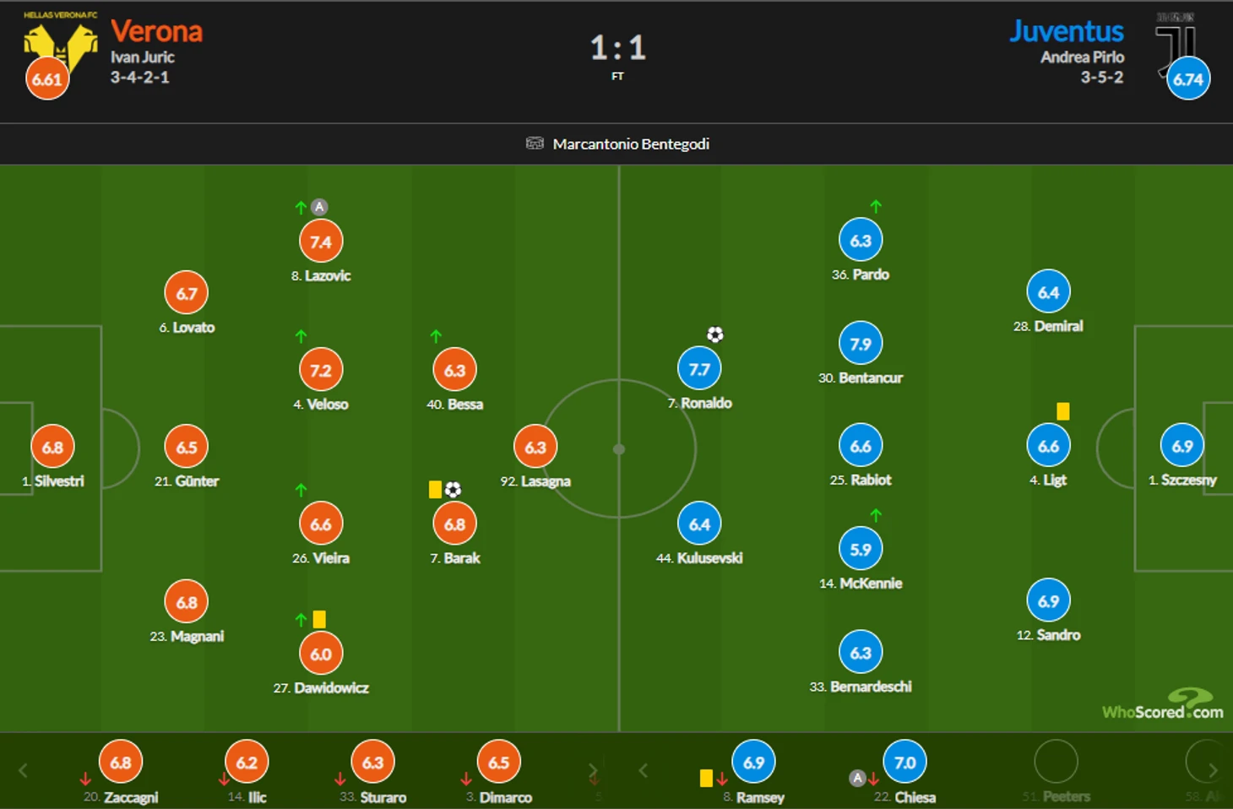Select Bentancur's 7.9 rating badge
1233x809 pixels.
pos(861,344)
